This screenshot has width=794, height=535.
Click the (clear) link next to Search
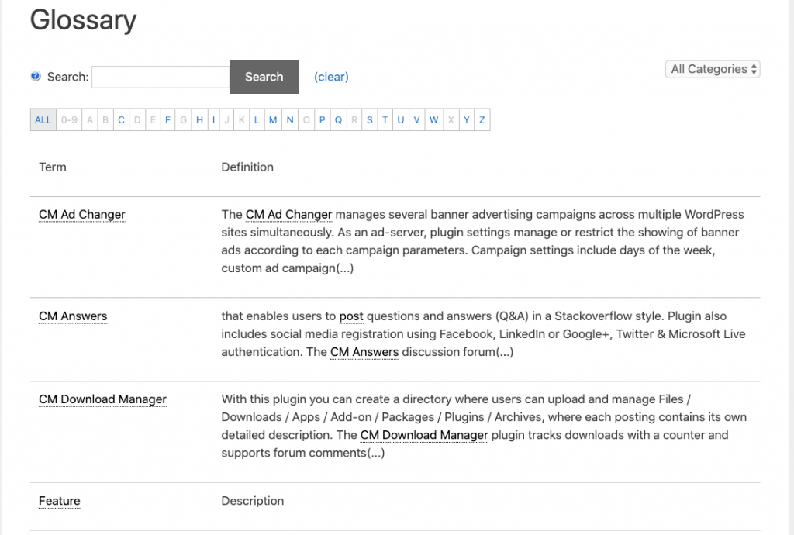point(331,77)
